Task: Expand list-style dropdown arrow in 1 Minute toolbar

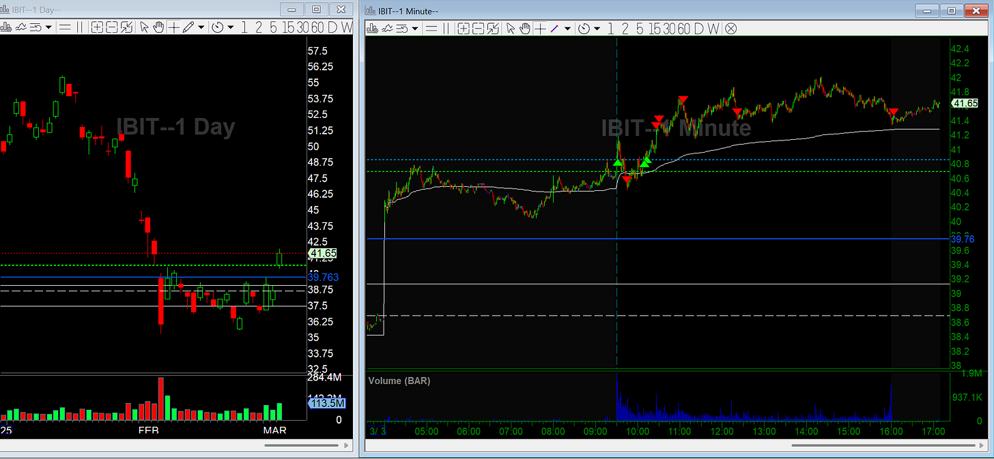Action: tap(415, 27)
